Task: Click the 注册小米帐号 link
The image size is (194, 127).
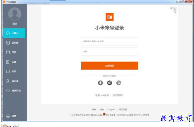Action: point(102,95)
